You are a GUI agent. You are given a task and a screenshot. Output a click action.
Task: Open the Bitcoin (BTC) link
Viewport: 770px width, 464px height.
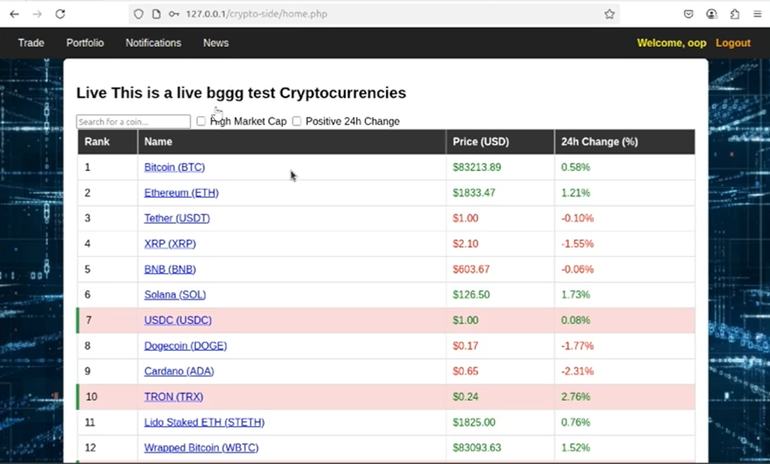click(175, 168)
